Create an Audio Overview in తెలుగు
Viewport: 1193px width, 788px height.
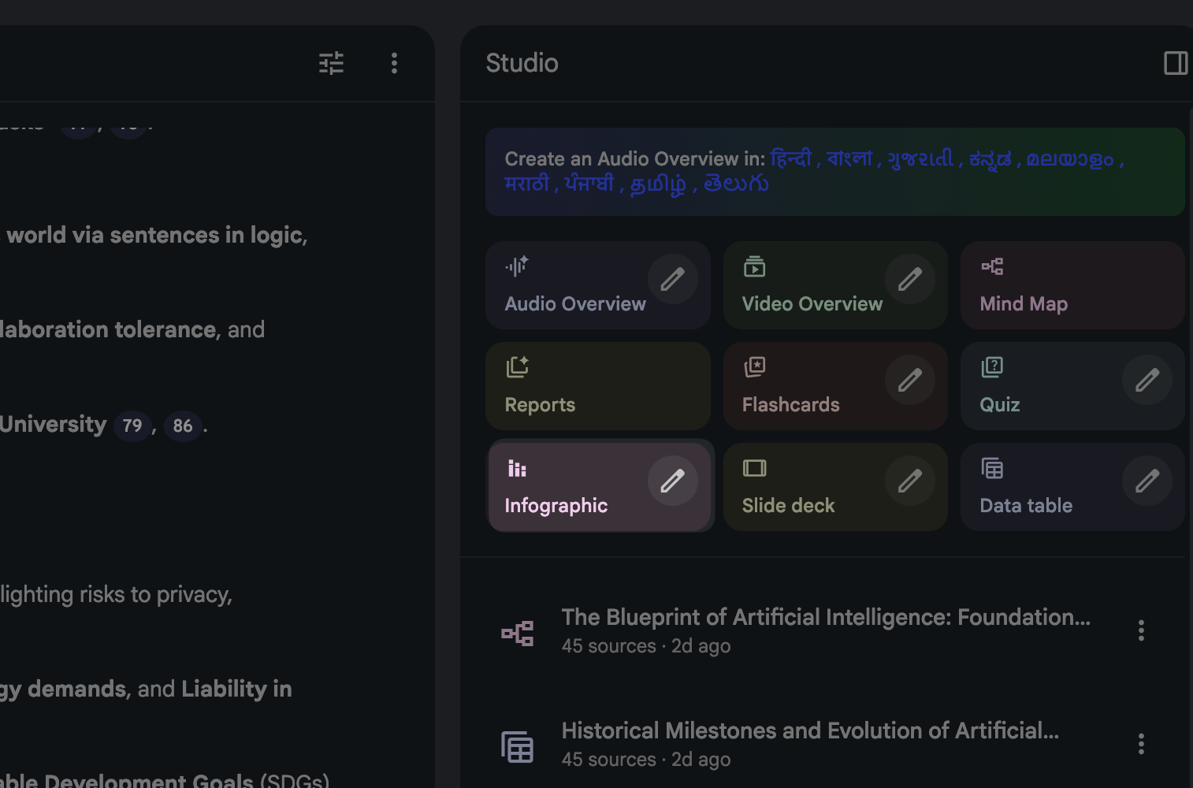tap(734, 184)
